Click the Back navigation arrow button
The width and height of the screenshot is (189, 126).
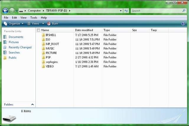(x=5, y=11)
